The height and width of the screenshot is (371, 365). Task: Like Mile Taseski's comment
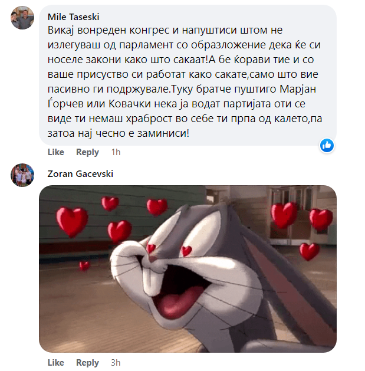point(56,152)
